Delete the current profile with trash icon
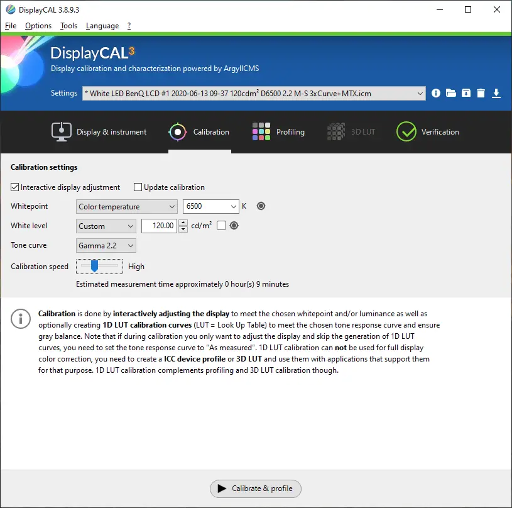This screenshot has width=512, height=508. point(481,93)
